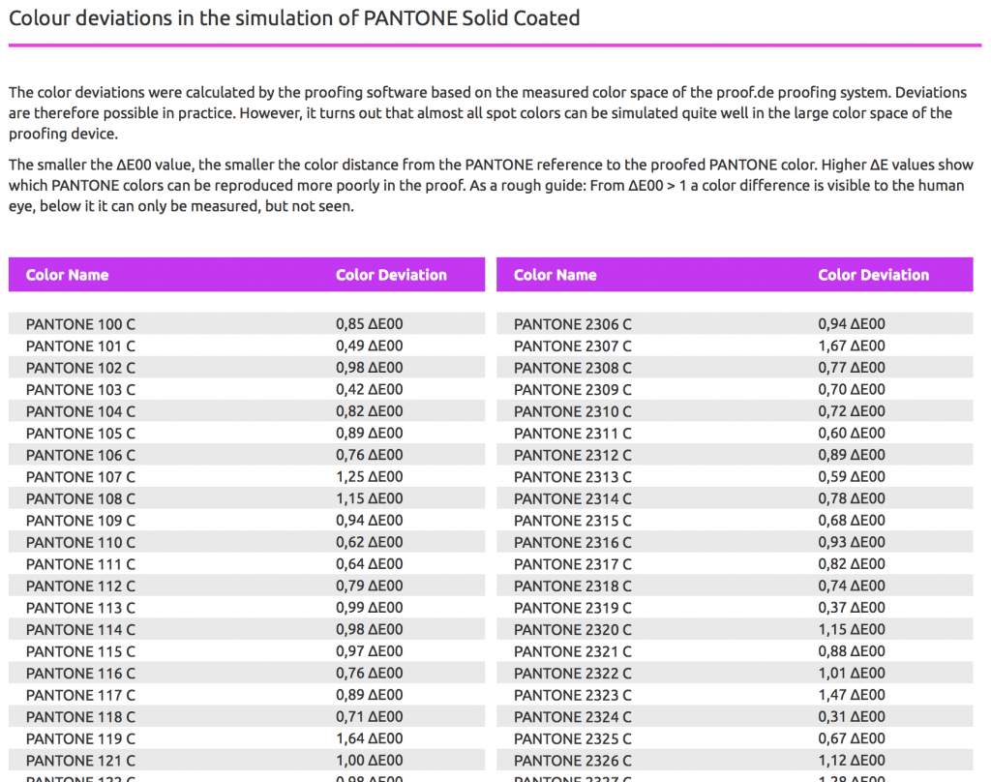Screen dimensions: 991x782
Task: Click the PANTONE 103 C row name
Action: 80,390
